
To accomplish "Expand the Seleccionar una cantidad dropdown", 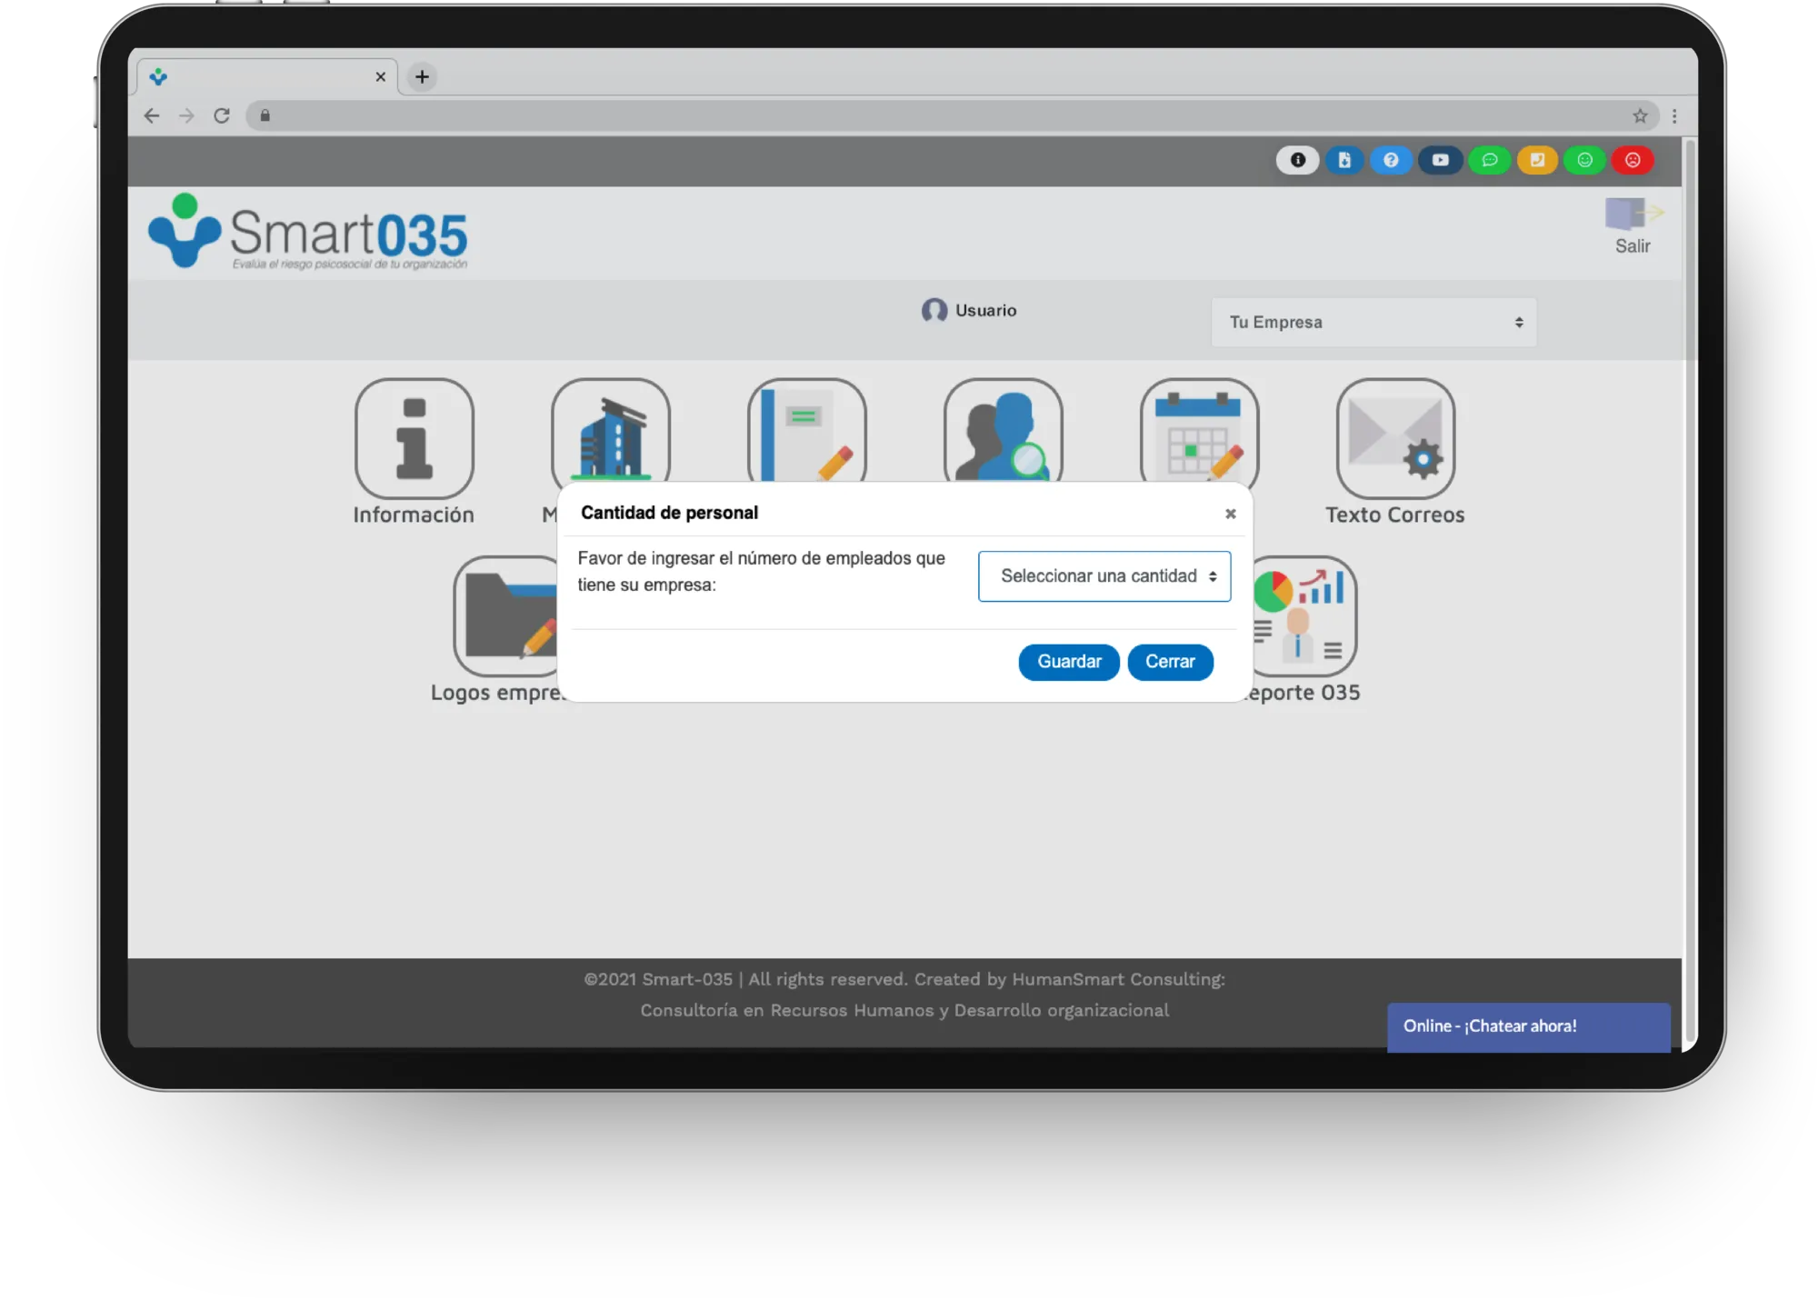I will pos(1104,576).
